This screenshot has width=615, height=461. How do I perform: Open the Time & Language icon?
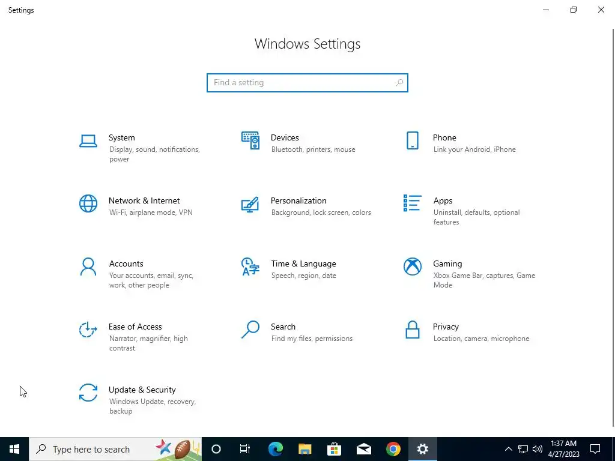250,267
